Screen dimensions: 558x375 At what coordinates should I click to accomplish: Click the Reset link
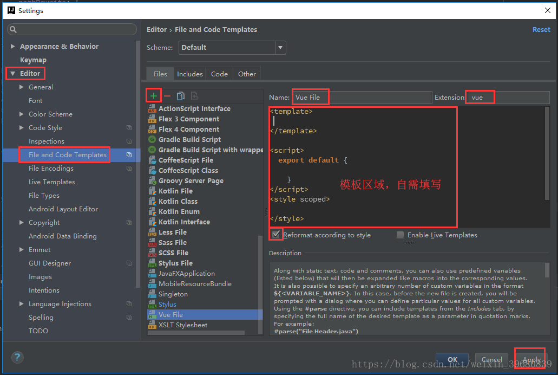point(541,30)
